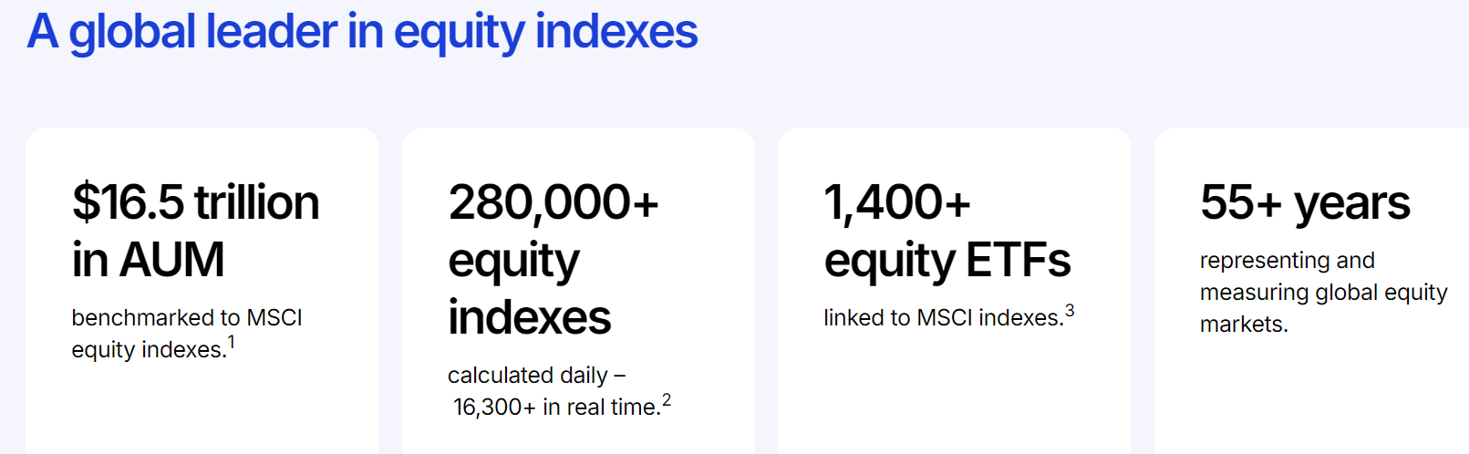
Task: Open footnote 1 after "equity indexes."
Action: click(232, 342)
